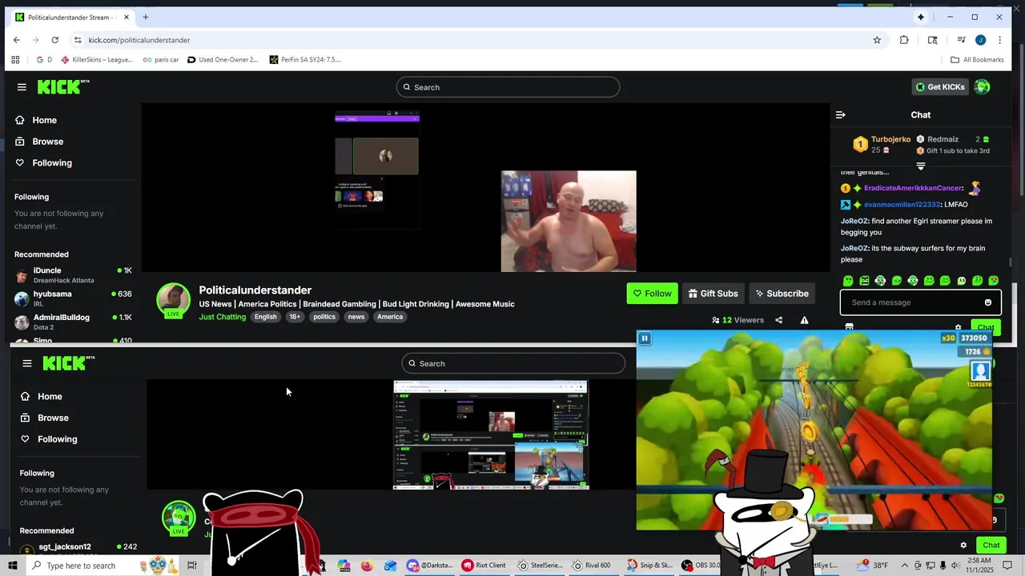The image size is (1025, 576).
Task: Click the Gemini sparkle icon in the title bar
Action: (921, 17)
